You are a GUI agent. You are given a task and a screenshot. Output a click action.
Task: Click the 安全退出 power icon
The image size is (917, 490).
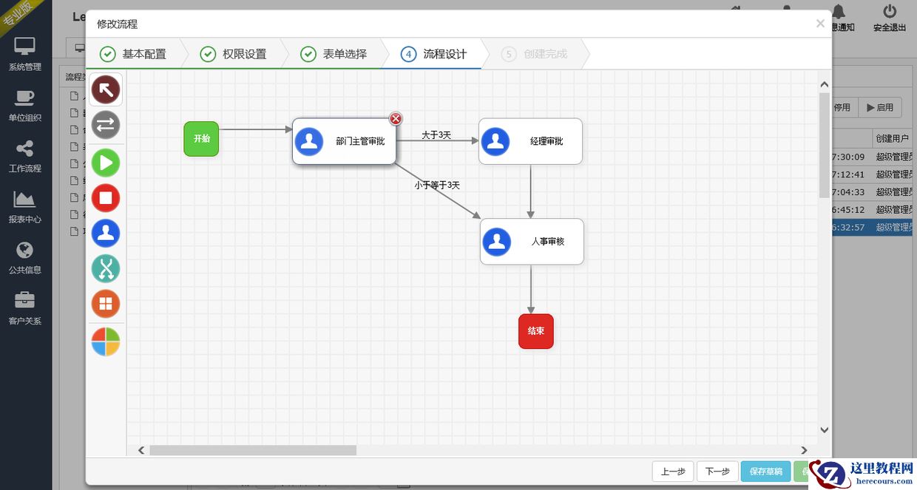point(890,11)
